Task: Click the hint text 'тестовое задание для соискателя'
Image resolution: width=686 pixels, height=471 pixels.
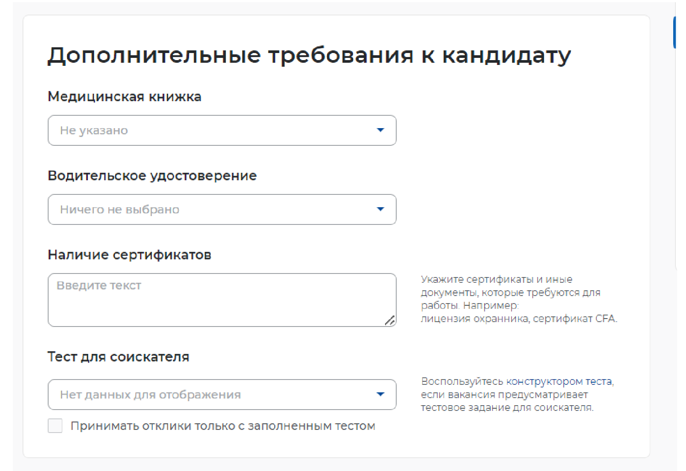Action: 507,407
